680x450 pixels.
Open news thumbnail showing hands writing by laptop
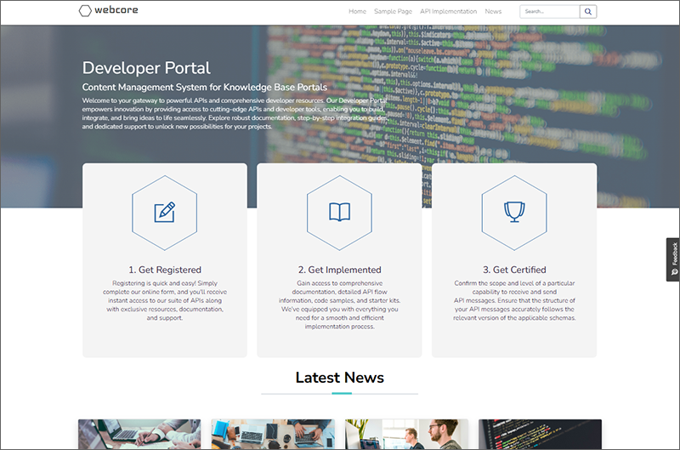139,434
